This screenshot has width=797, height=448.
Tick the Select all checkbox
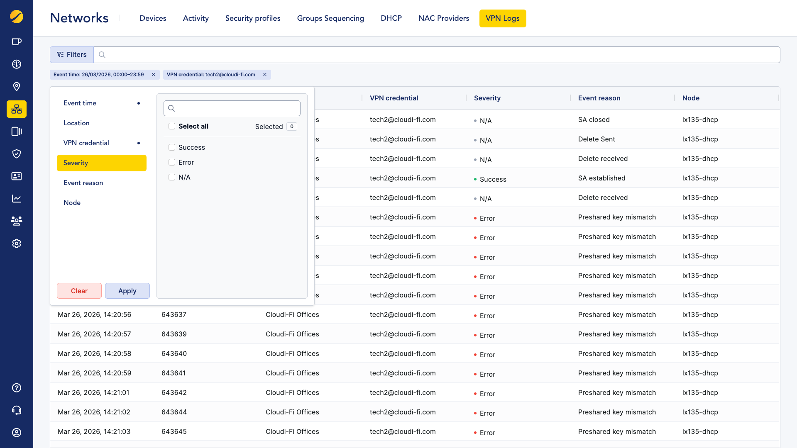click(172, 126)
